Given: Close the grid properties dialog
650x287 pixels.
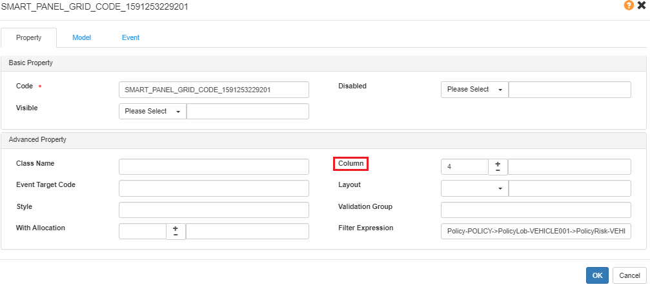Looking at the screenshot, I should coord(640,5).
